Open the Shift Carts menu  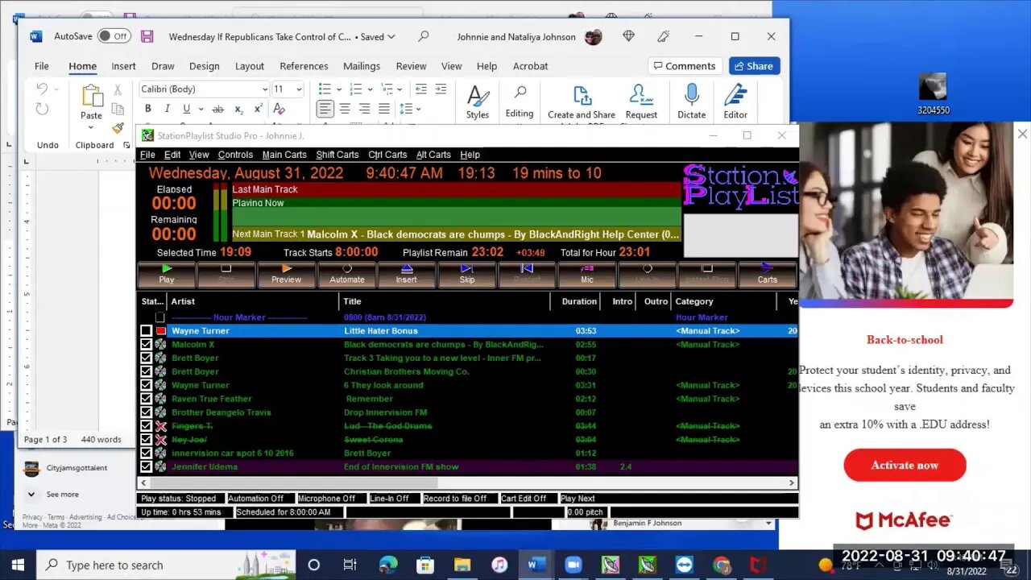point(337,155)
